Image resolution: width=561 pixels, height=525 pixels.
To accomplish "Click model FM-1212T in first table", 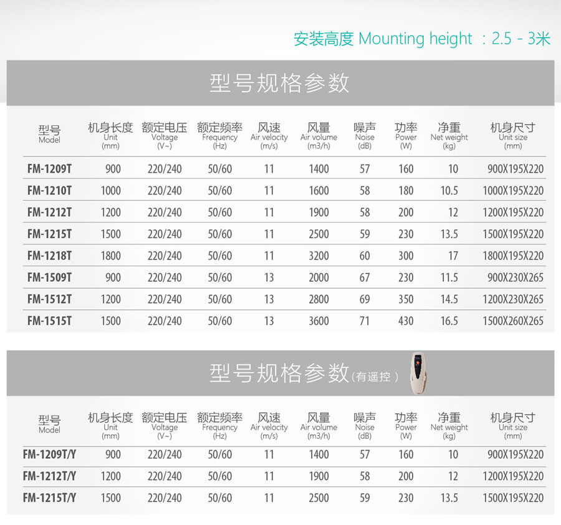I will pos(49,213).
